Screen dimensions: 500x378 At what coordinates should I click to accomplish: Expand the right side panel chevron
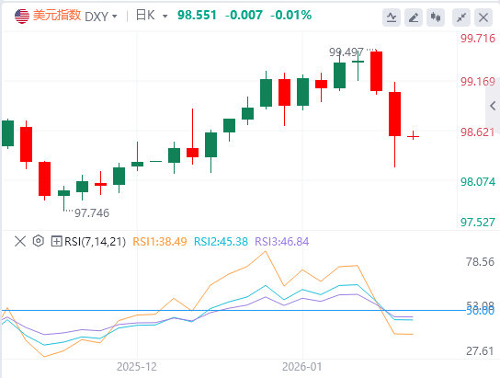pos(493,106)
